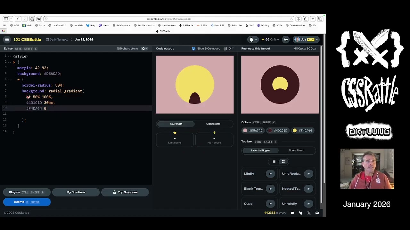410x230 pixels.
Task: Click the browser share icon
Action: coord(306,19)
